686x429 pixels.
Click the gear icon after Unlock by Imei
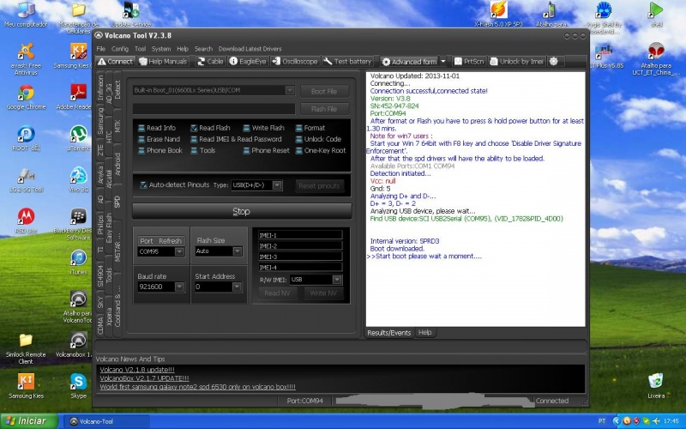(554, 62)
